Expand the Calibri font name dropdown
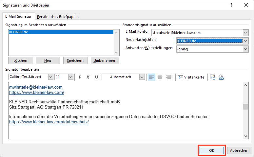 50,77
